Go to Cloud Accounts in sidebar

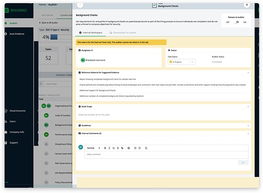tap(17, 110)
